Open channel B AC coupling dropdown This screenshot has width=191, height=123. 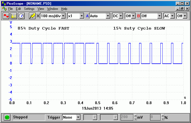(172, 16)
